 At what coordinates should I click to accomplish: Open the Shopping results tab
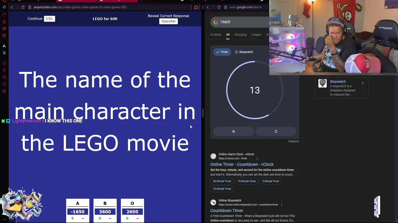[x=240, y=35]
